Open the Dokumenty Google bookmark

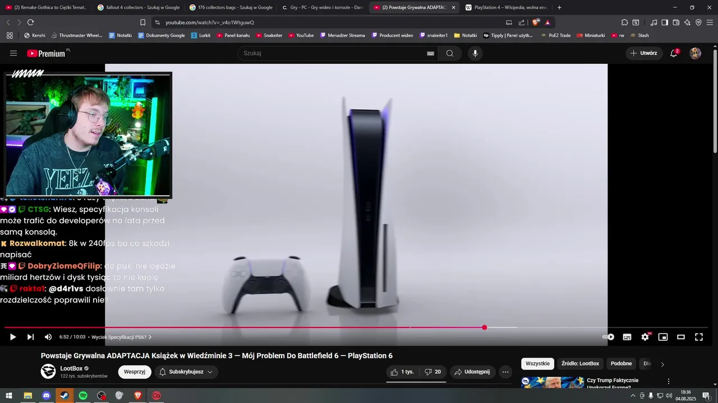pyautogui.click(x=162, y=35)
